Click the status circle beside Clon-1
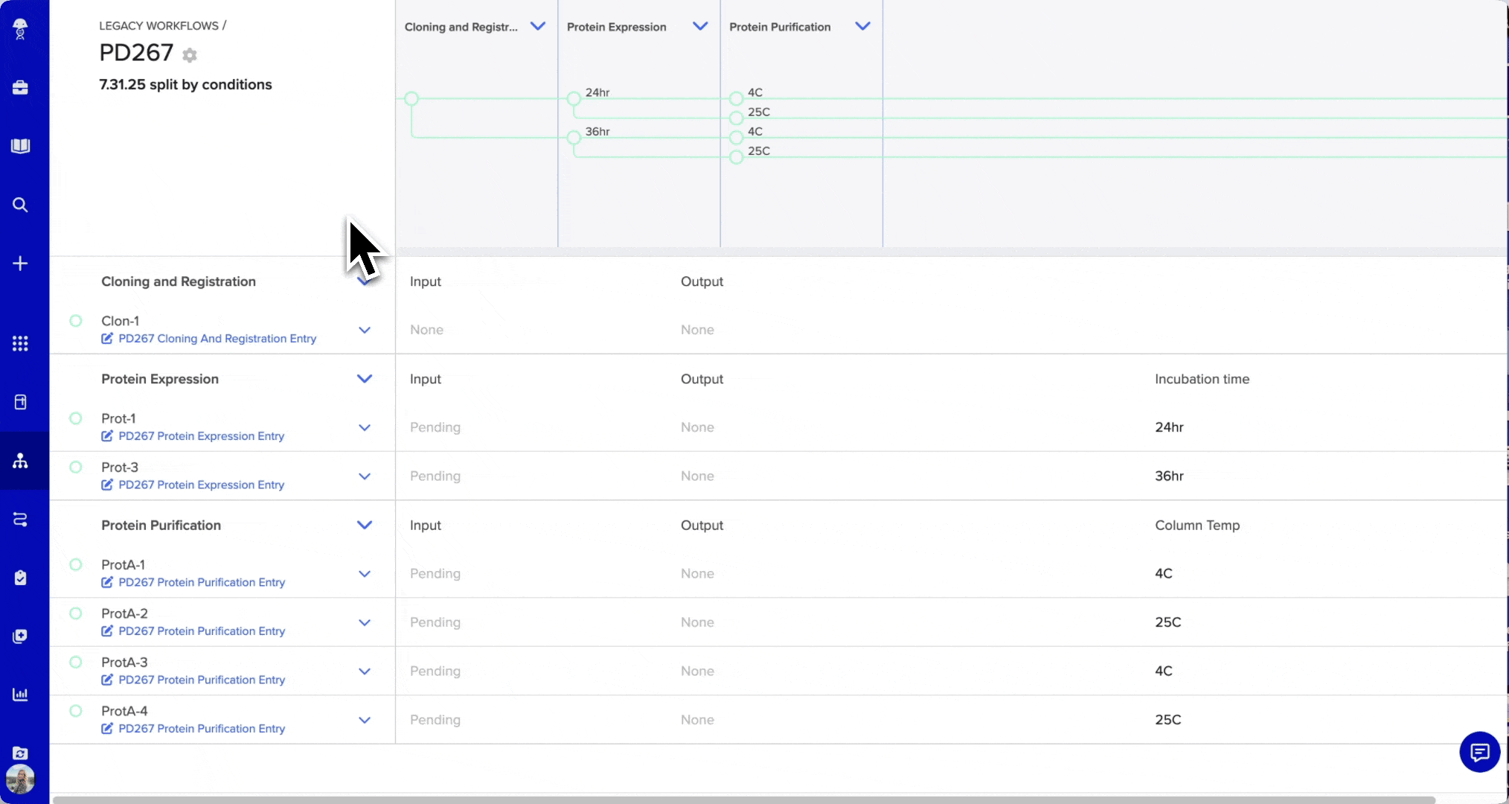Viewport: 1509px width, 804px height. [75, 321]
